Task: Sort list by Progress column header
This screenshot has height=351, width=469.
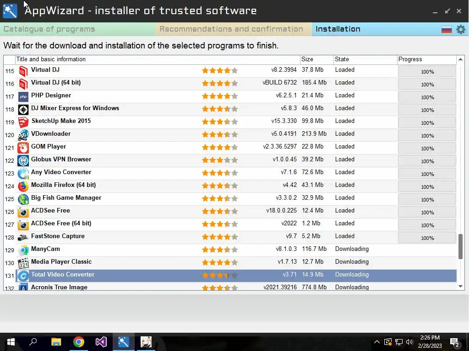Action: pos(427,59)
